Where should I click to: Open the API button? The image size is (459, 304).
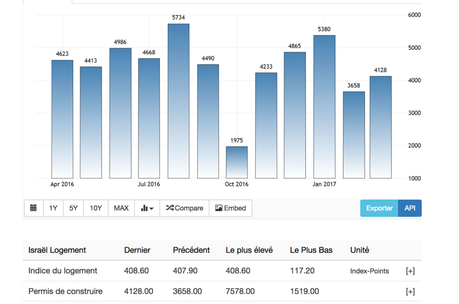tap(410, 208)
